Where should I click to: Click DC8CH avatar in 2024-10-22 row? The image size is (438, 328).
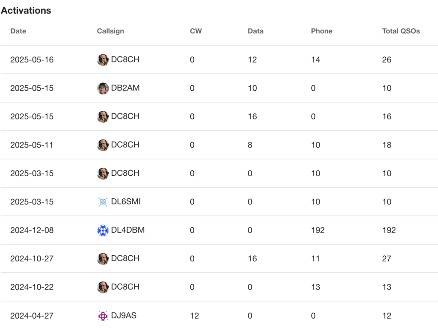click(103, 287)
